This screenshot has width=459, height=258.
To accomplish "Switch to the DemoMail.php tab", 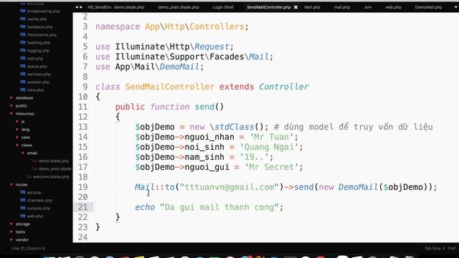I will [x=428, y=7].
